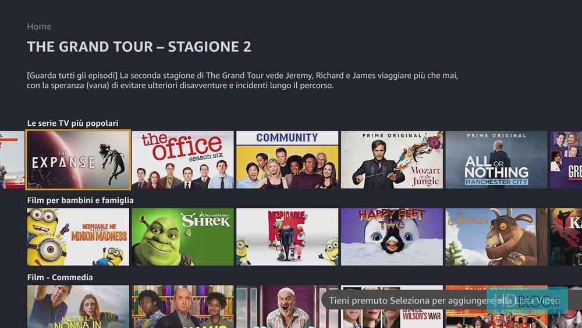Screen dimensions: 582x328
Task: Click the Film - Commedia row heading
Action: [x=60, y=277]
